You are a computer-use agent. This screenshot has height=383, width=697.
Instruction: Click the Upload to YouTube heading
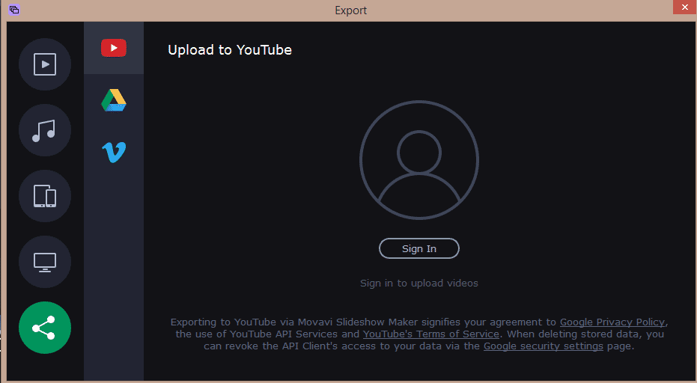[x=230, y=50]
